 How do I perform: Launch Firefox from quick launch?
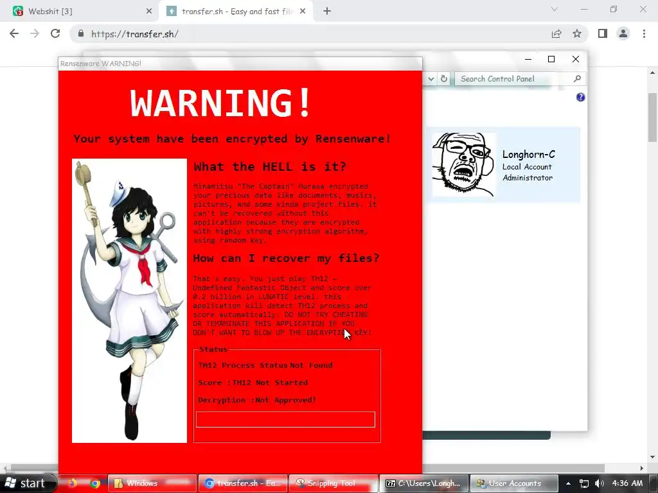pos(73,483)
